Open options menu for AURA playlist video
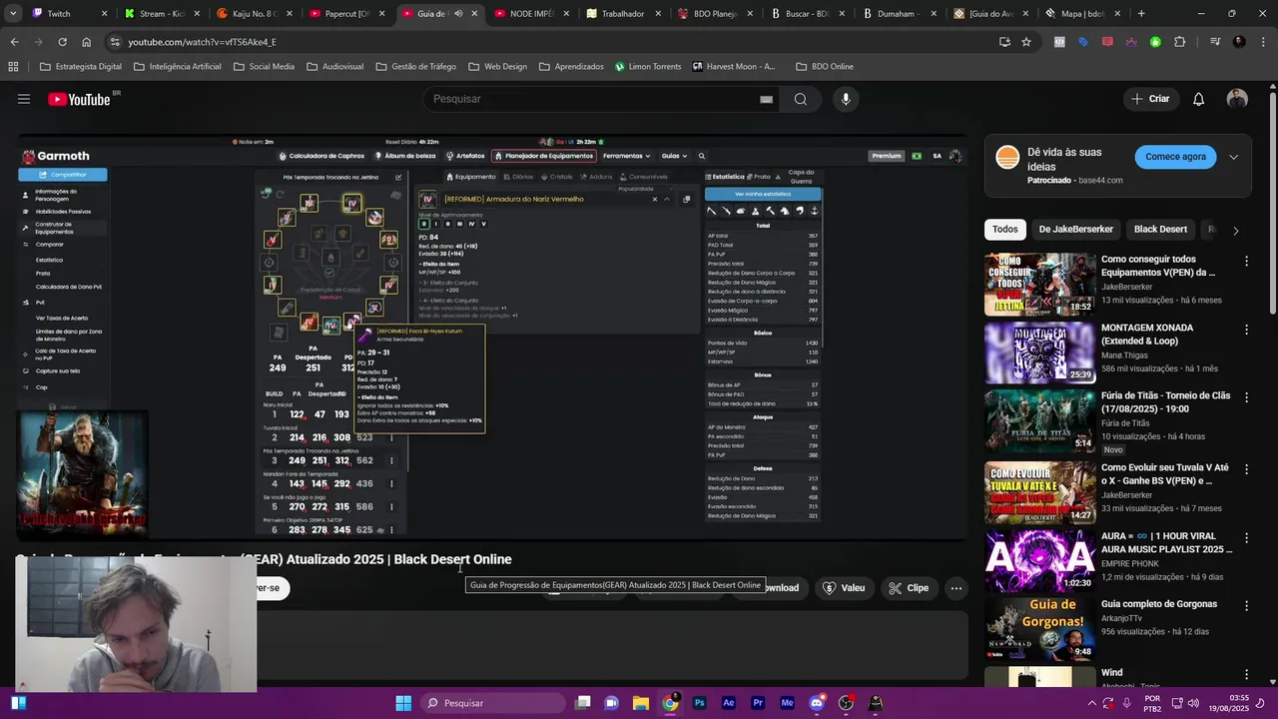The height and width of the screenshot is (719, 1278). click(1246, 537)
